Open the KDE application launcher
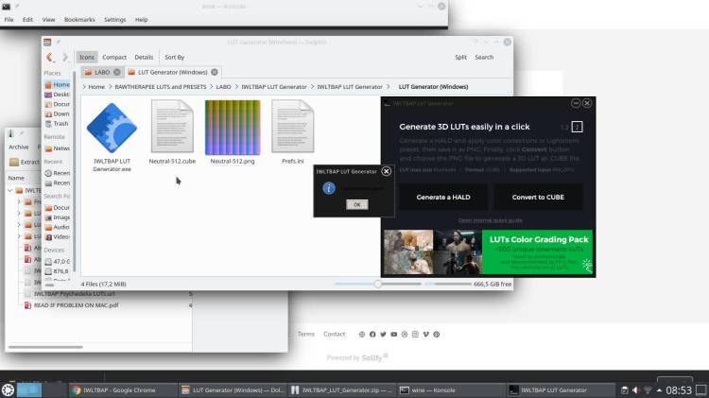The image size is (709, 398). coord(8,389)
